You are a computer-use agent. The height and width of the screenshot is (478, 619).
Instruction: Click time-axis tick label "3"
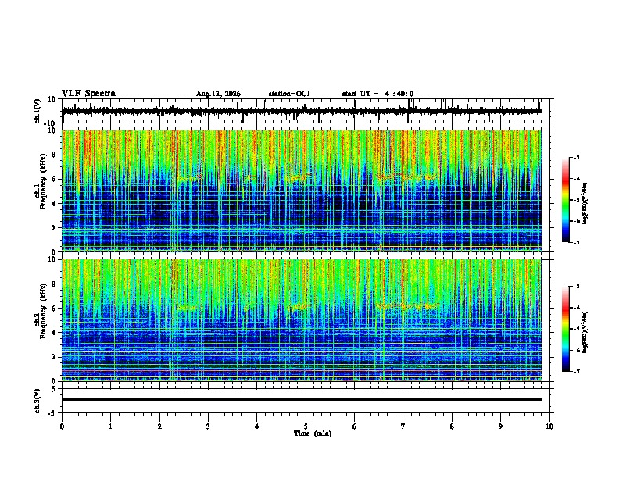(208, 426)
